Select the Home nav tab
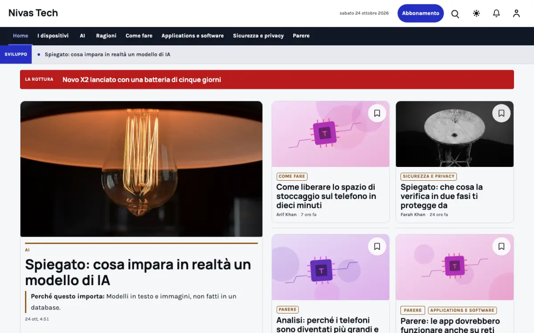534x333 pixels. point(20,36)
